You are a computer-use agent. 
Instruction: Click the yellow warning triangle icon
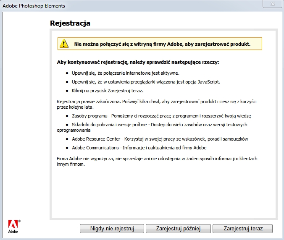[63, 44]
